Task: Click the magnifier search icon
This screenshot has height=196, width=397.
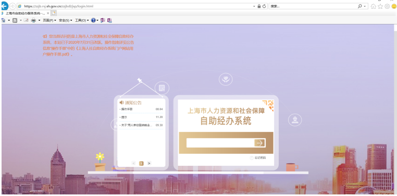Action: tap(360, 6)
